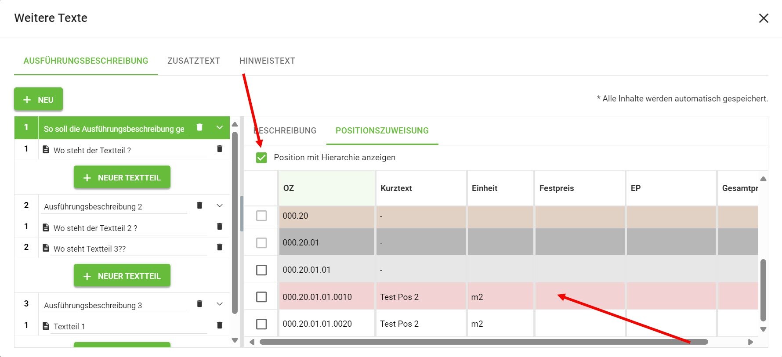
Task: Switch to the Zusatztext tab
Action: click(194, 61)
